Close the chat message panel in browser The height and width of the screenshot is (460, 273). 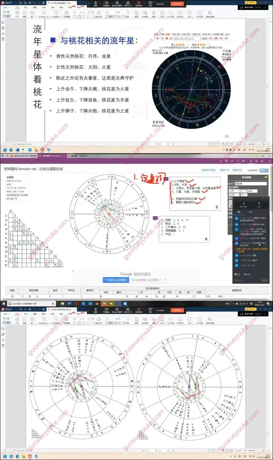click(267, 198)
